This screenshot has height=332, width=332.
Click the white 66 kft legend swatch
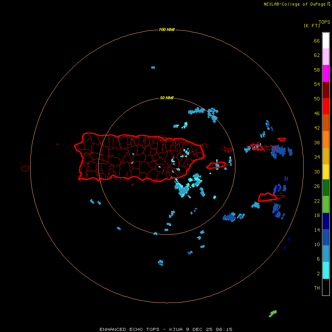pyautogui.click(x=326, y=41)
